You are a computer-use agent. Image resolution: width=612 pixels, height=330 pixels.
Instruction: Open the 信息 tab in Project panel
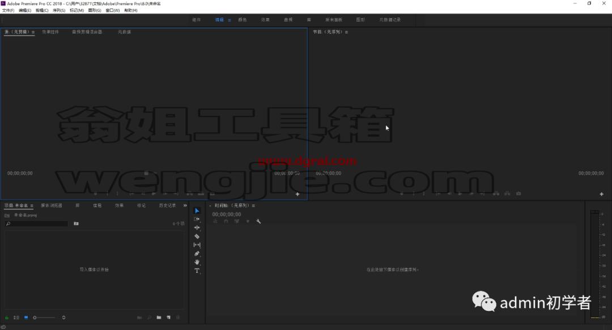97,206
